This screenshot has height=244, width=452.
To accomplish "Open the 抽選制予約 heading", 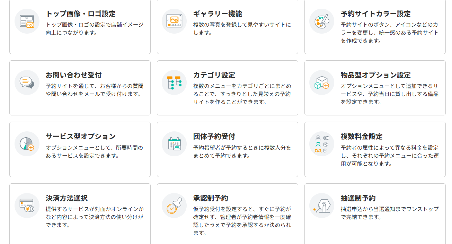I will click(x=358, y=198).
